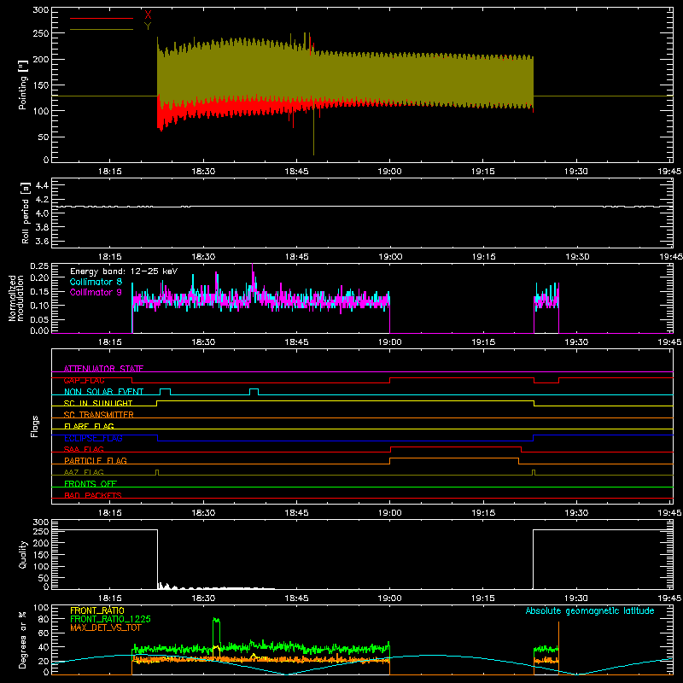Click the 18:30 tick label under Flags plot
The image size is (683, 683).
[x=203, y=513]
